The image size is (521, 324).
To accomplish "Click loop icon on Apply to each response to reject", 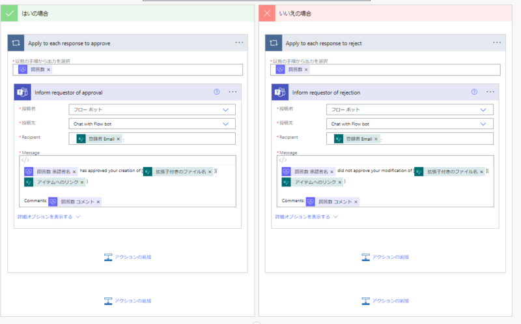I will tap(274, 43).
